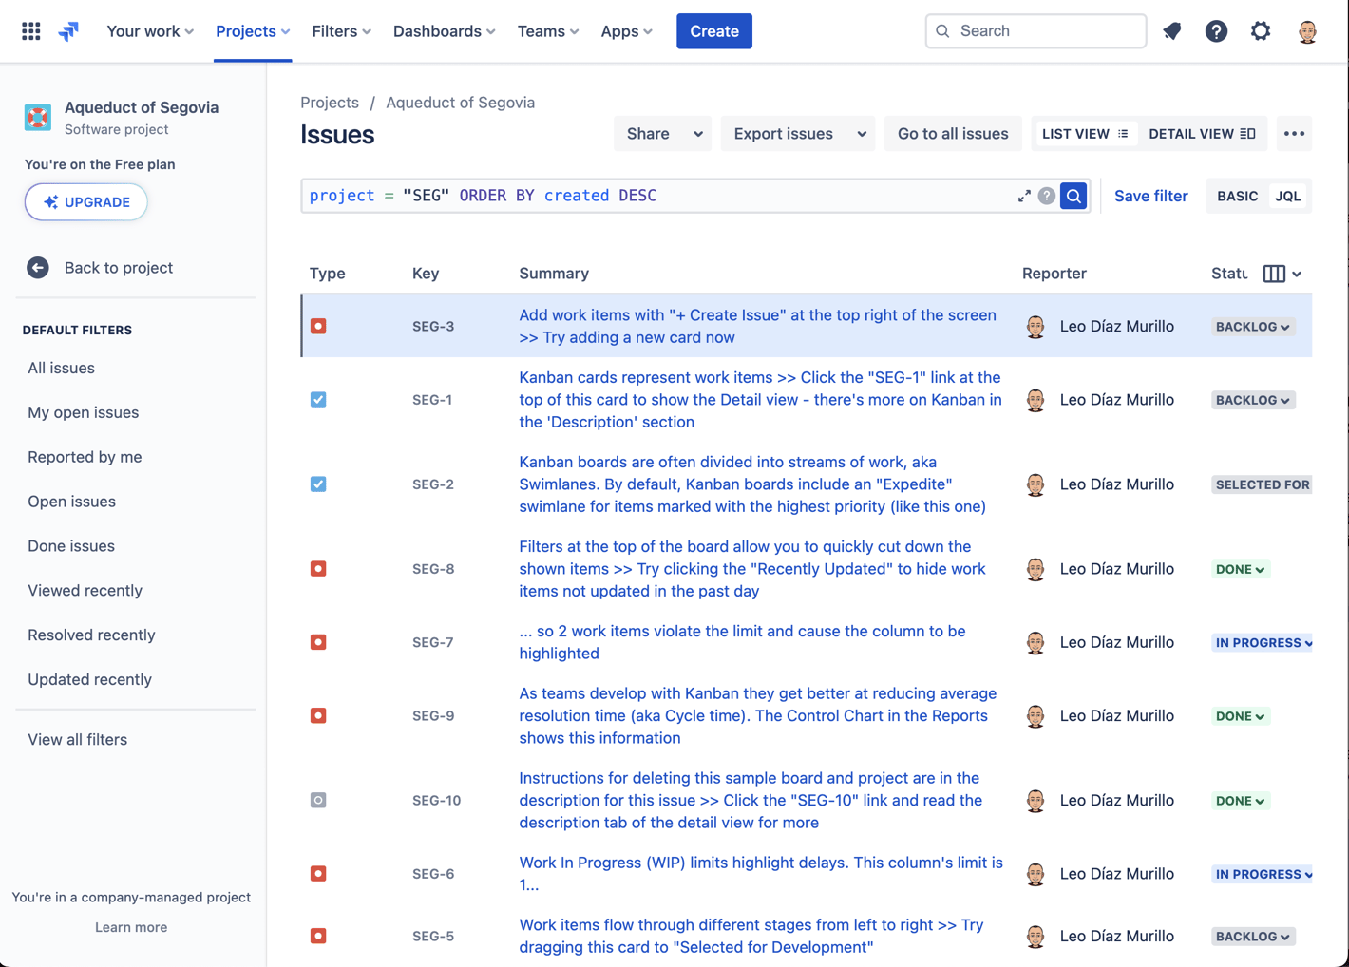Click your profile avatar

pyautogui.click(x=1307, y=30)
